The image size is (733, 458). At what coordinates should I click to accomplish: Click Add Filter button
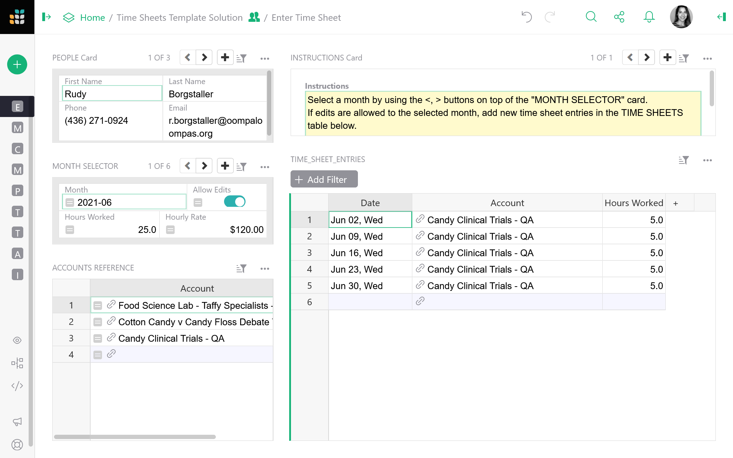pos(322,179)
